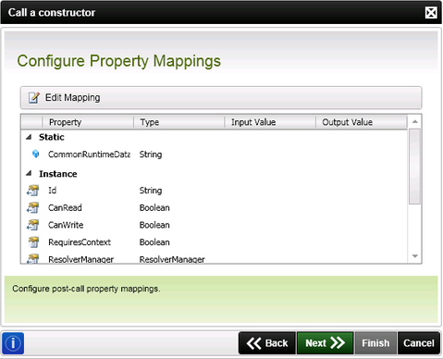This screenshot has width=443, height=359.
Task: Collapse the Instance group
Action: coord(29,174)
